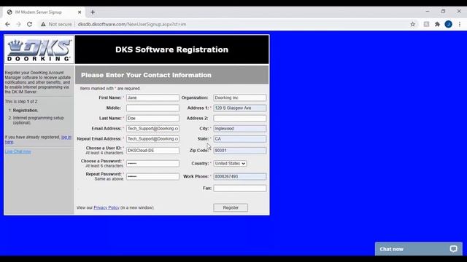Screen dimensions: 467x262
Task: Click the State field
Action: pos(240,139)
